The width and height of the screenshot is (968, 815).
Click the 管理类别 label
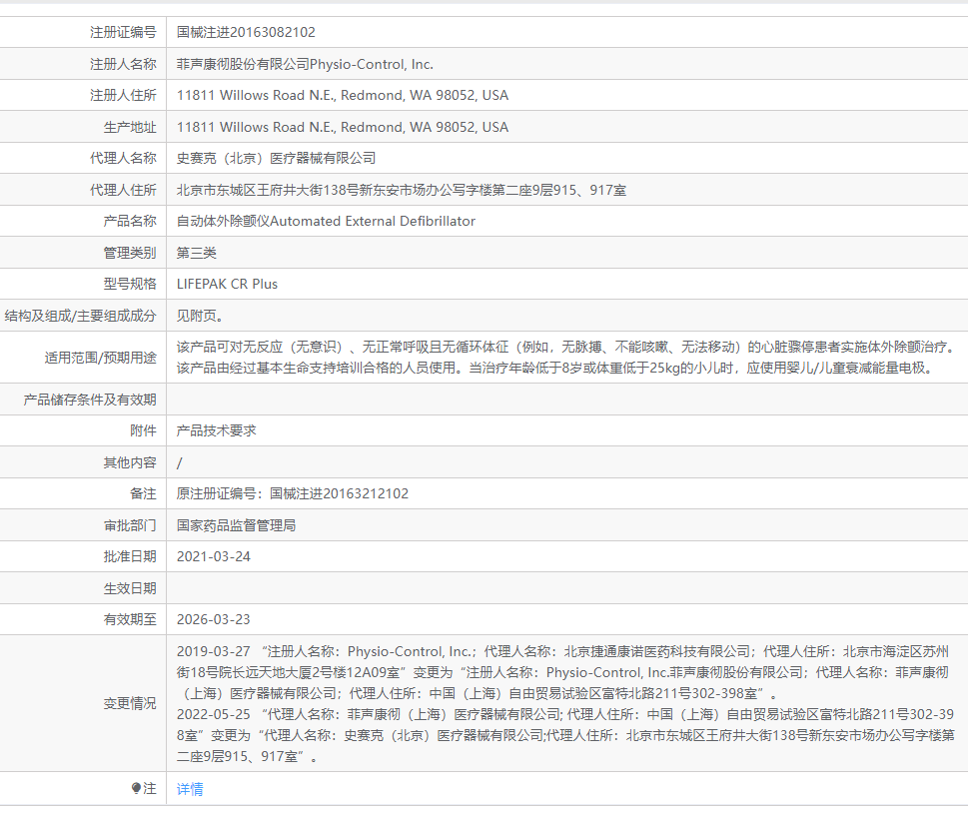click(x=130, y=253)
